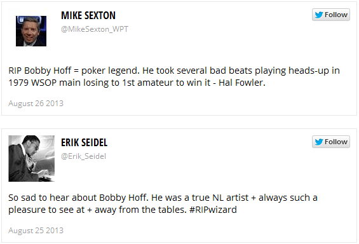
Task: Visit the @Erik_Seidel handle link
Action: point(84,156)
